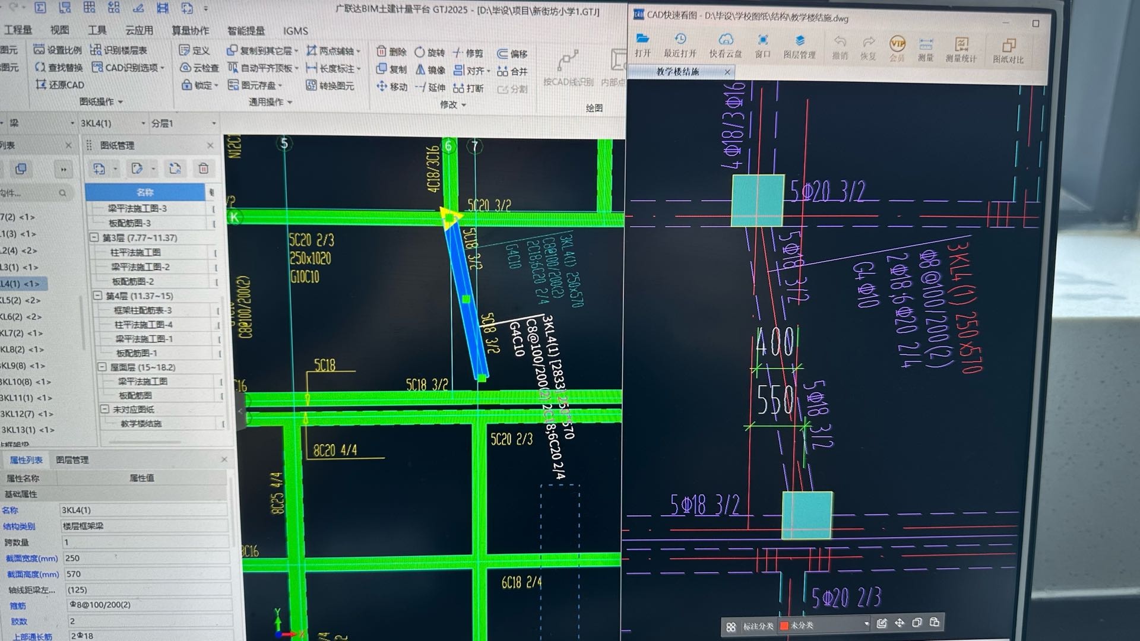
Task: Click 测量统计 in CAD快速看图
Action: [961, 50]
